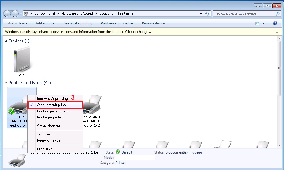Toggle Set as default printer option

click(x=53, y=105)
